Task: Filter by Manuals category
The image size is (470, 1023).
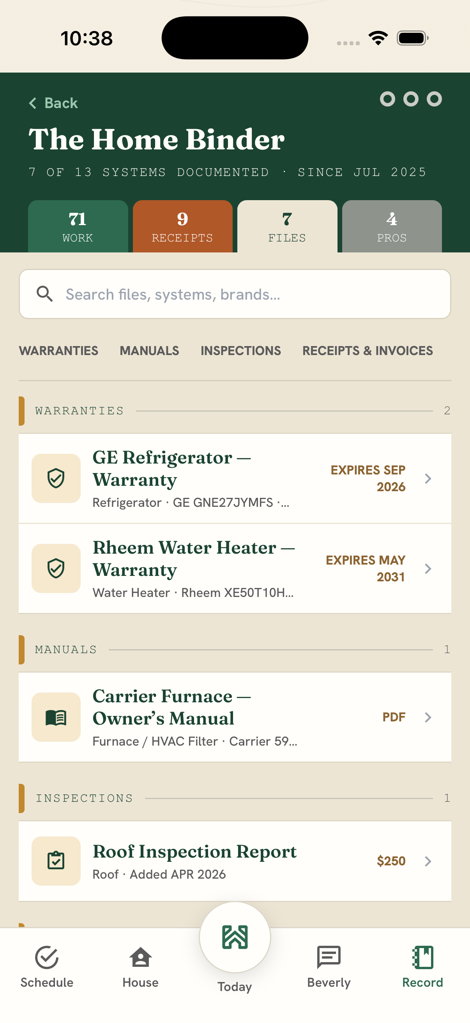Action: point(150,351)
